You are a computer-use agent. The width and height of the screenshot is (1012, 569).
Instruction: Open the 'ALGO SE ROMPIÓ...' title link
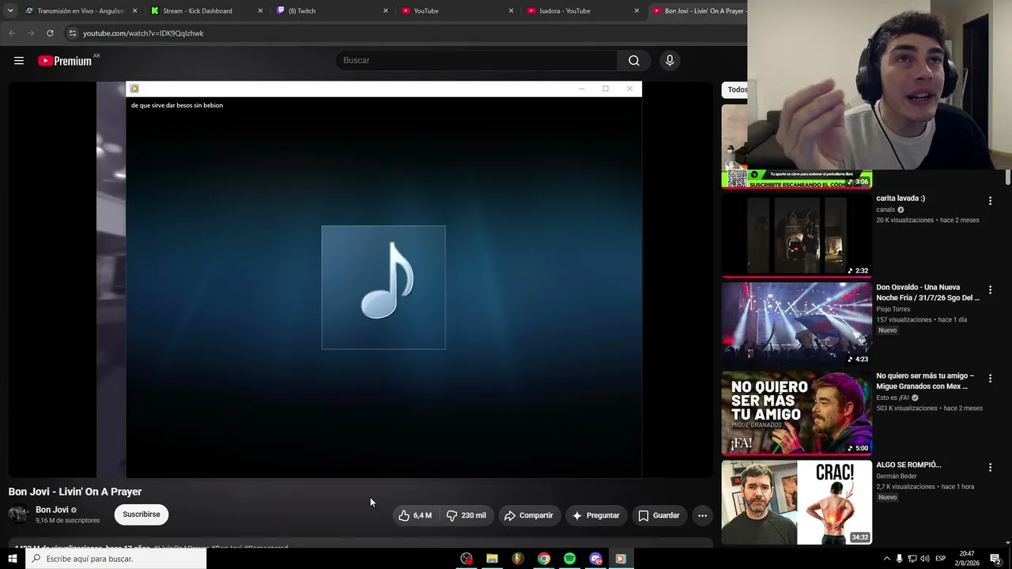pyautogui.click(x=908, y=465)
